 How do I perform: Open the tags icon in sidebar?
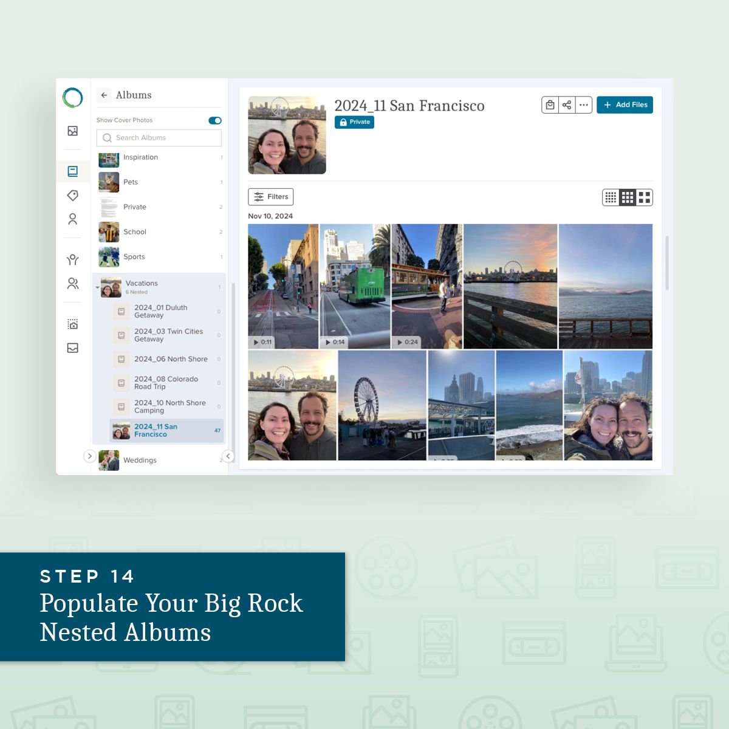tap(73, 195)
